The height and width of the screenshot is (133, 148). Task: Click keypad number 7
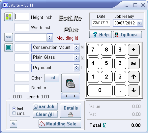pos(93,50)
